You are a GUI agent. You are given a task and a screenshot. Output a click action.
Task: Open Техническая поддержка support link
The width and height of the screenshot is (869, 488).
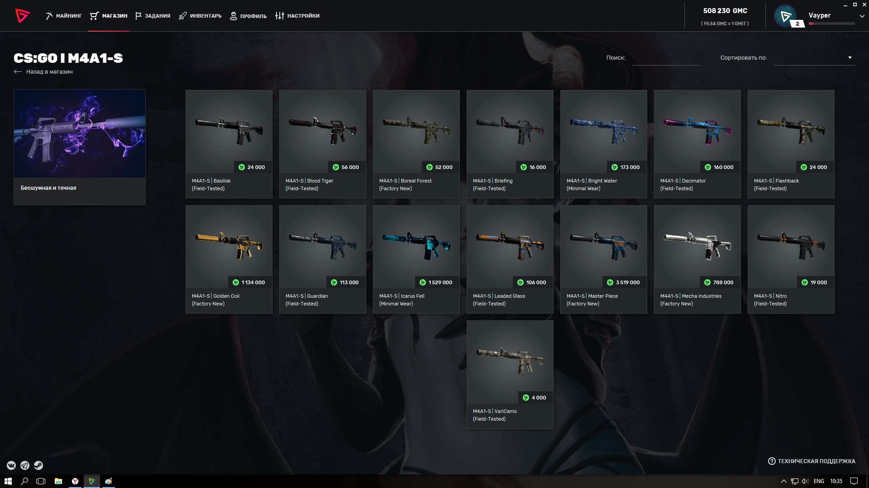pyautogui.click(x=812, y=461)
